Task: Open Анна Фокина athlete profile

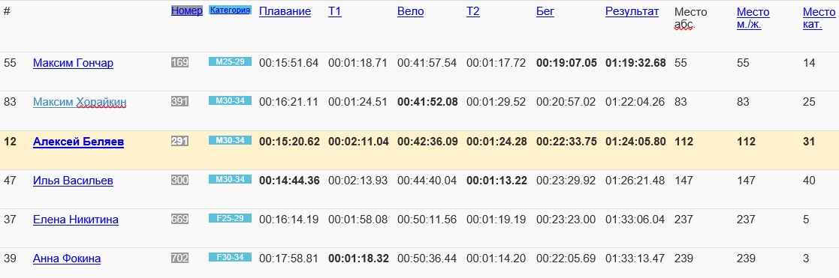Action: click(67, 259)
